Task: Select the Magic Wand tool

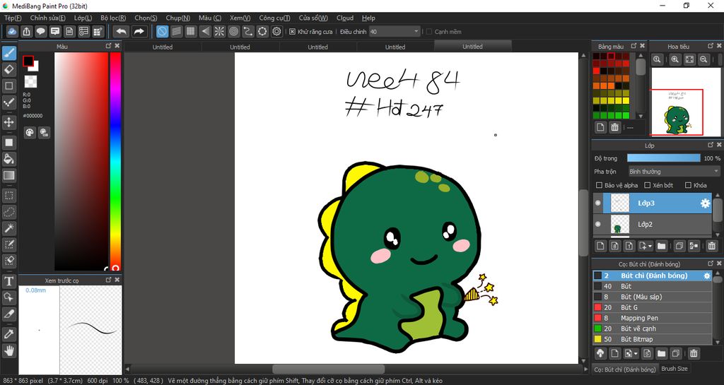Action: pyautogui.click(x=8, y=228)
